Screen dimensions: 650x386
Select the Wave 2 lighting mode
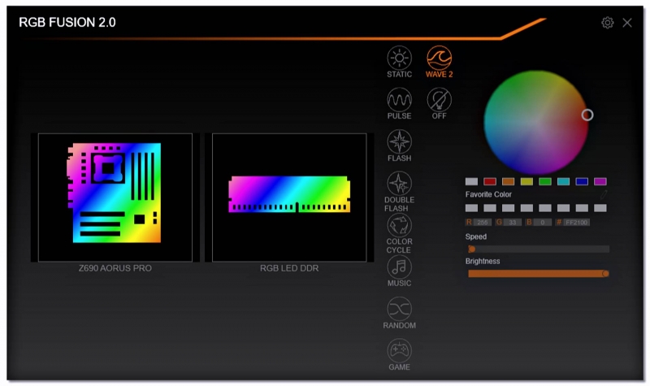click(439, 62)
